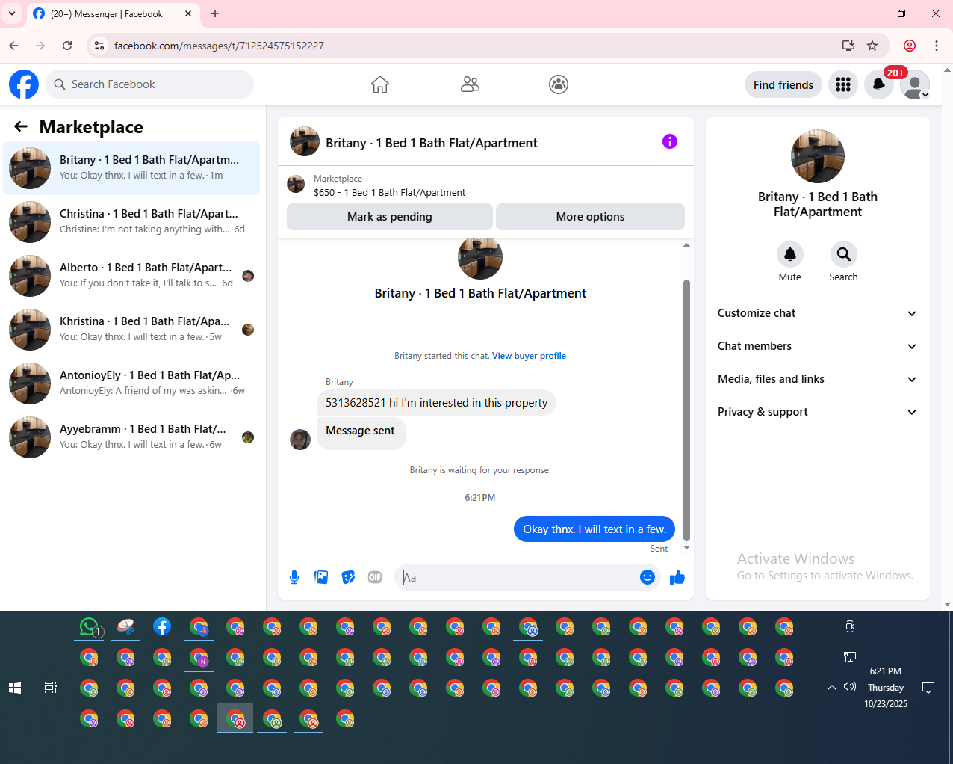Open the Friends icon in top navigation
Screen dimensions: 953x764
470,84
